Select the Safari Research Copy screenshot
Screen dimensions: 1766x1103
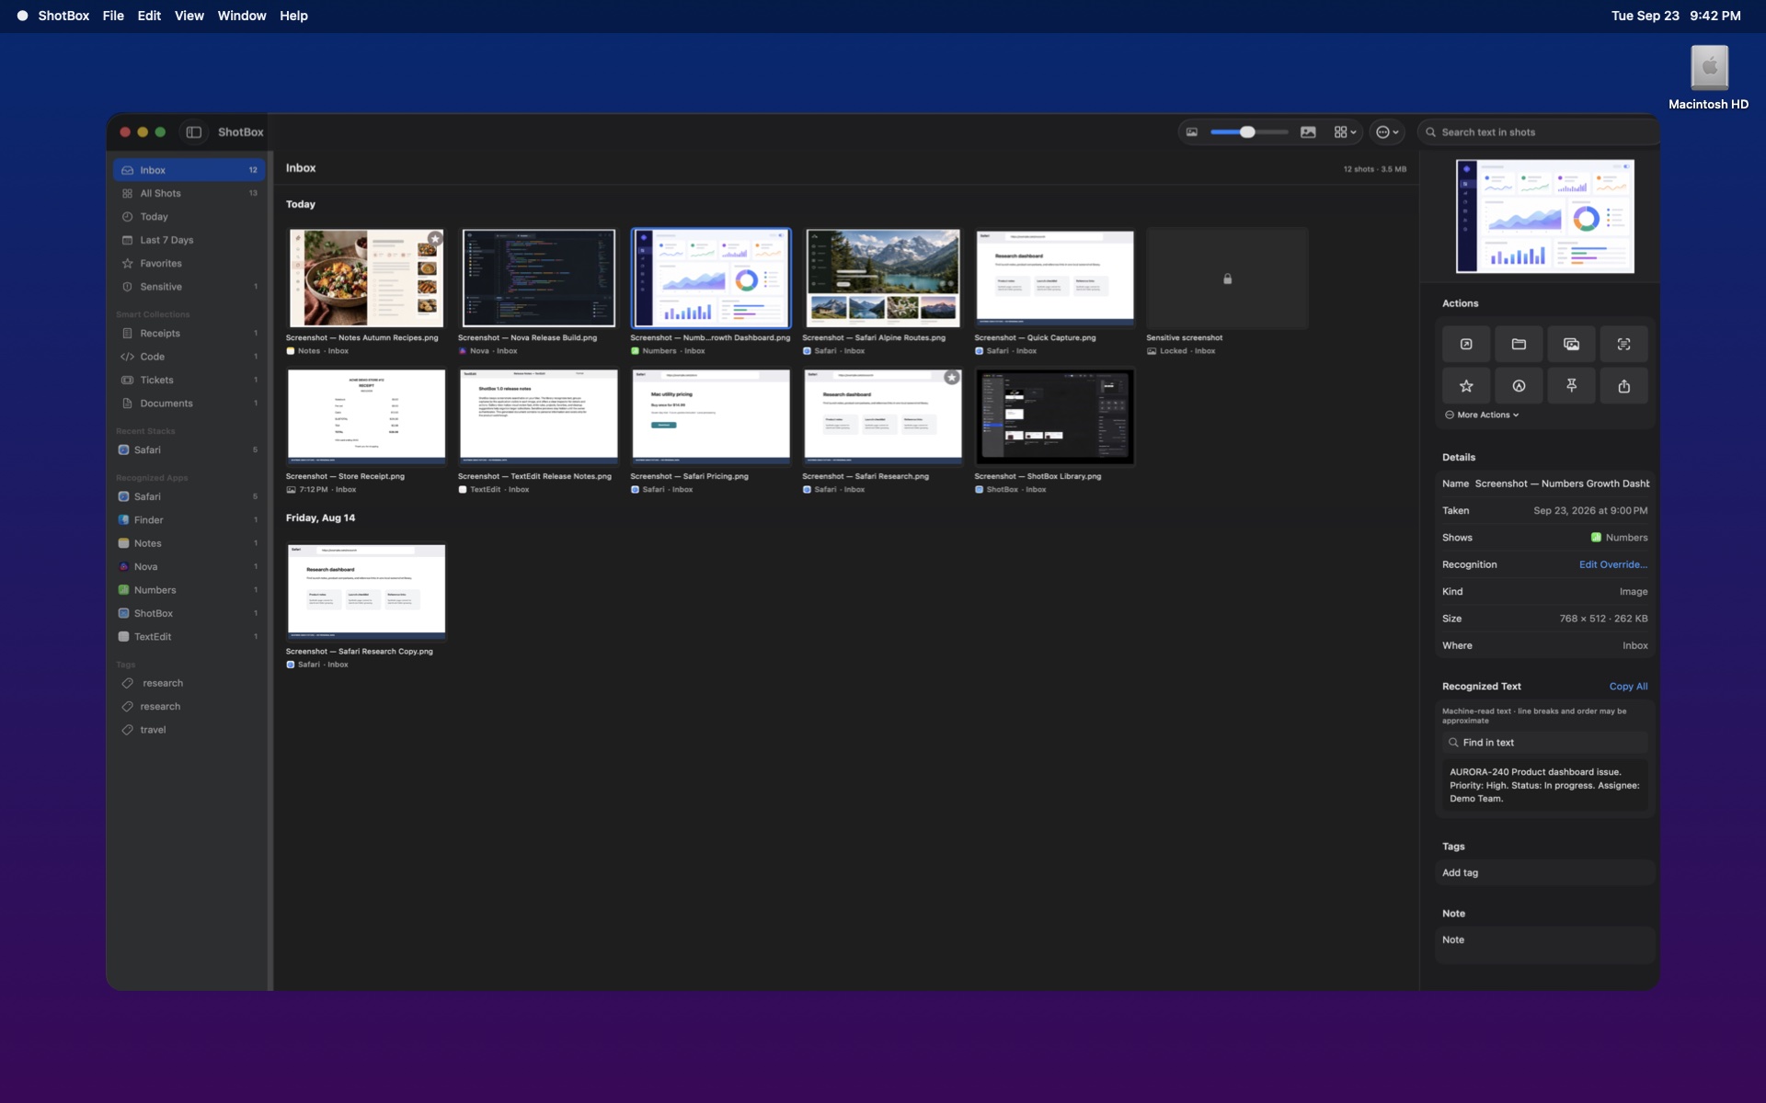click(366, 591)
